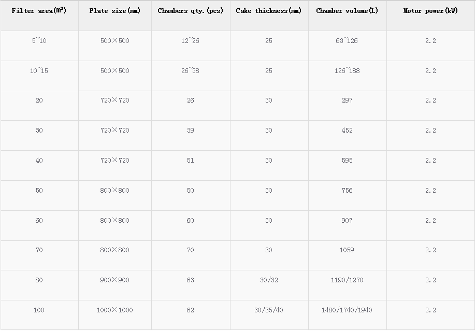Select the 1190/1270 chamber volume cell
Screen dimensions: 476x331
coord(347,280)
